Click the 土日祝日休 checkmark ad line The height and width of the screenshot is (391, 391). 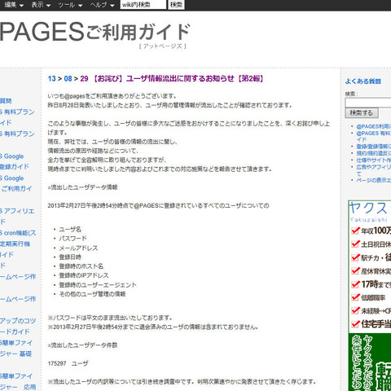pos(371,244)
